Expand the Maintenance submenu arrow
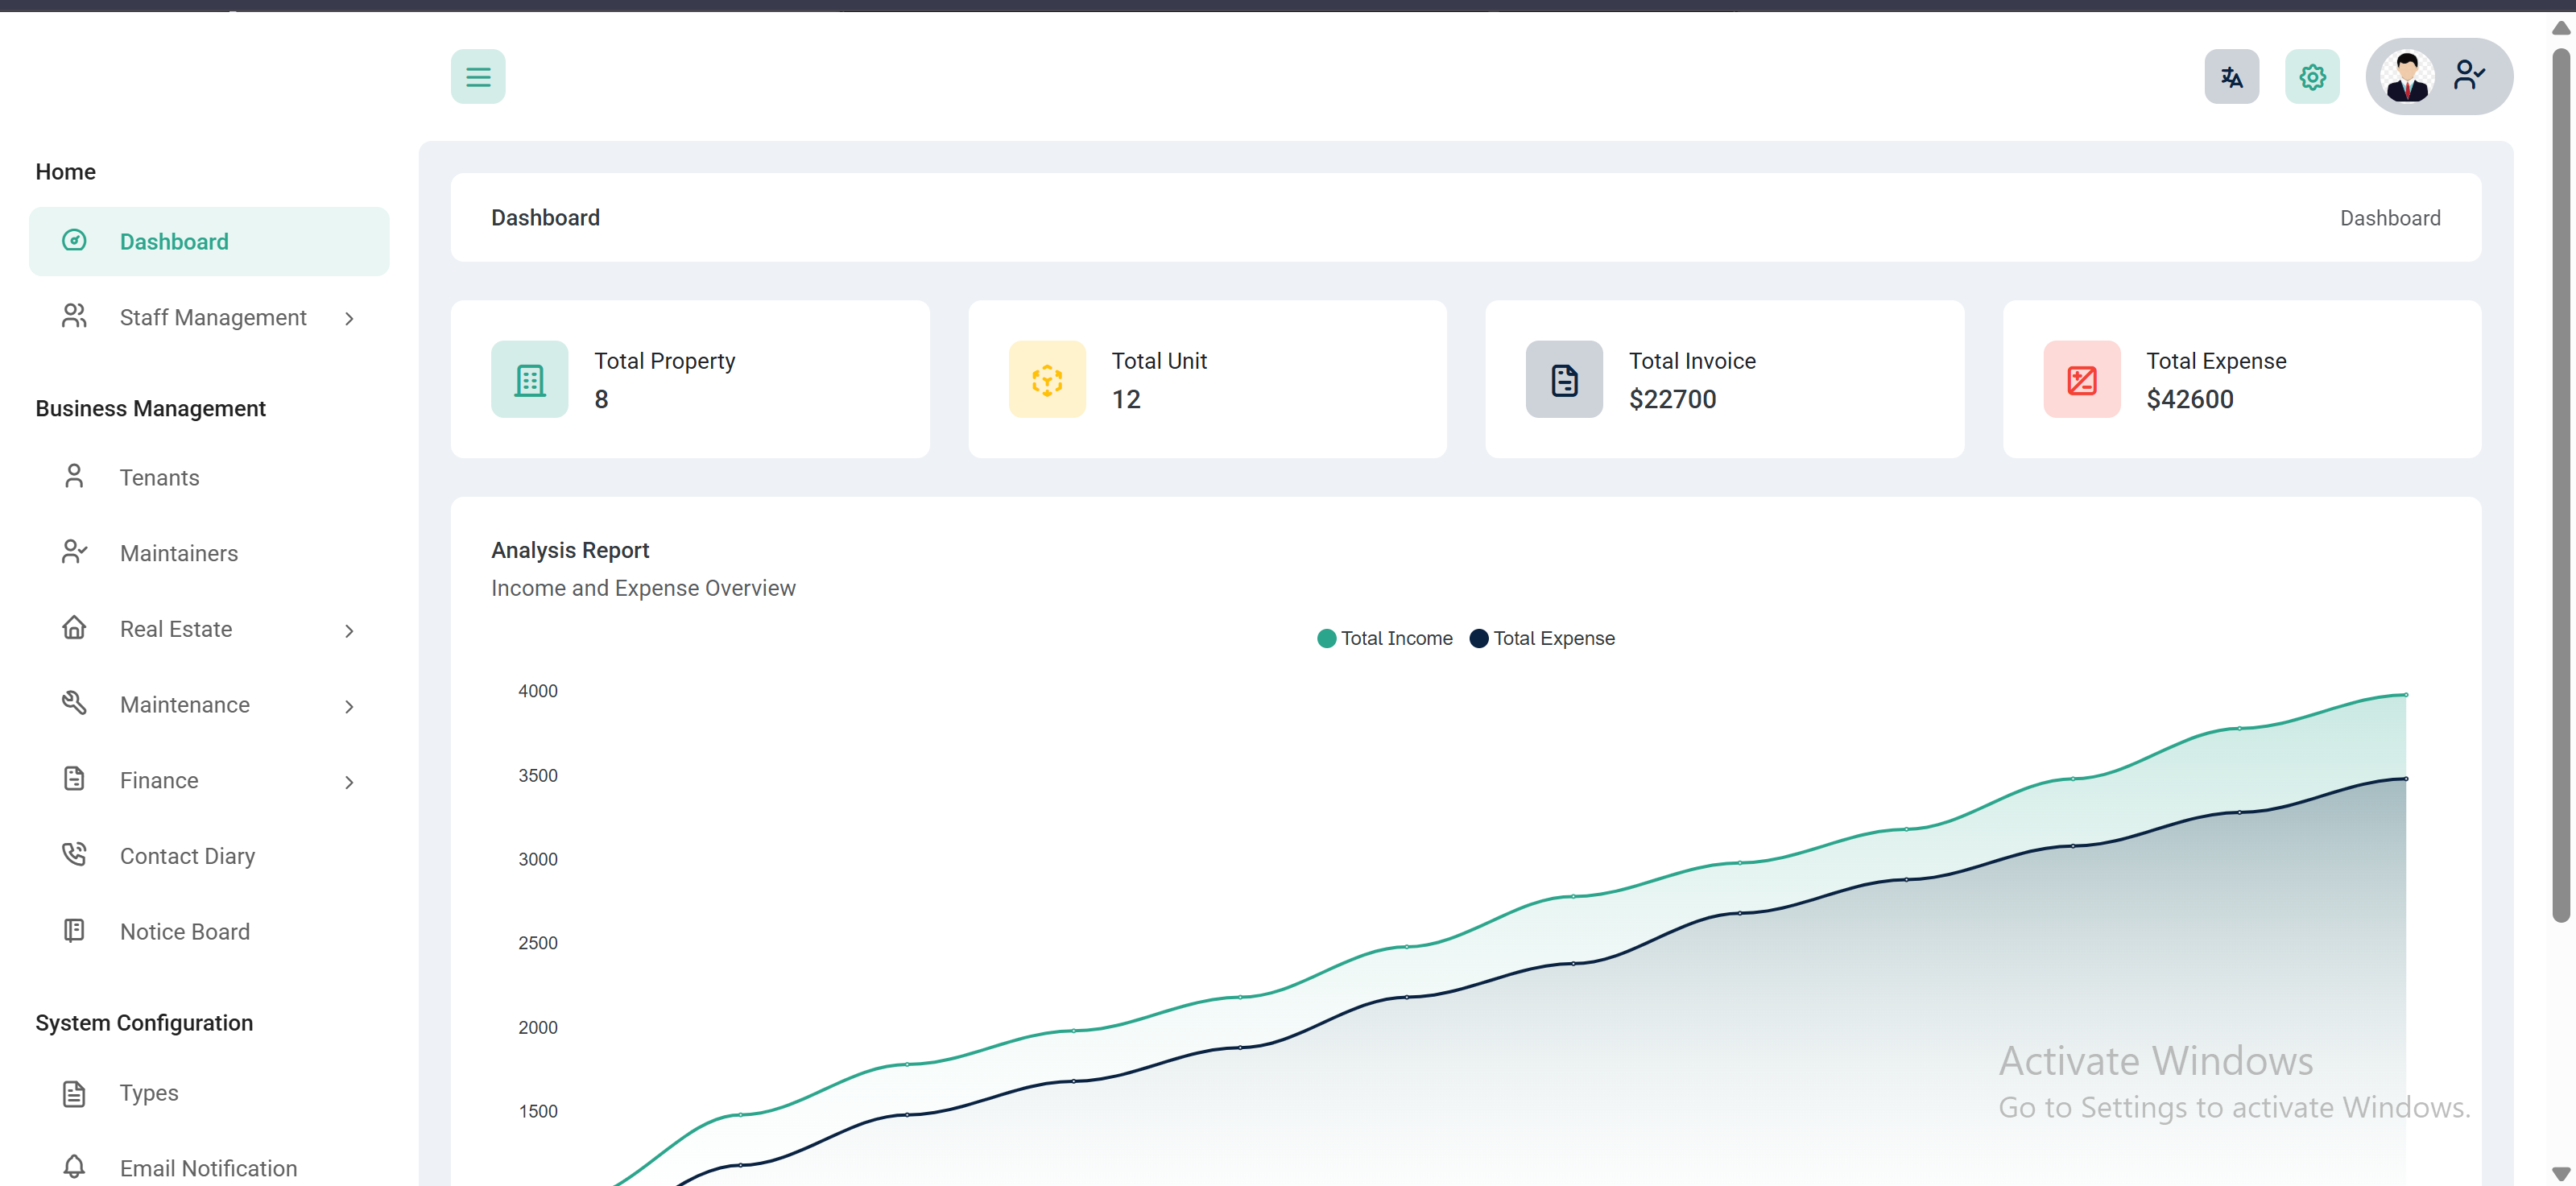 coord(349,706)
